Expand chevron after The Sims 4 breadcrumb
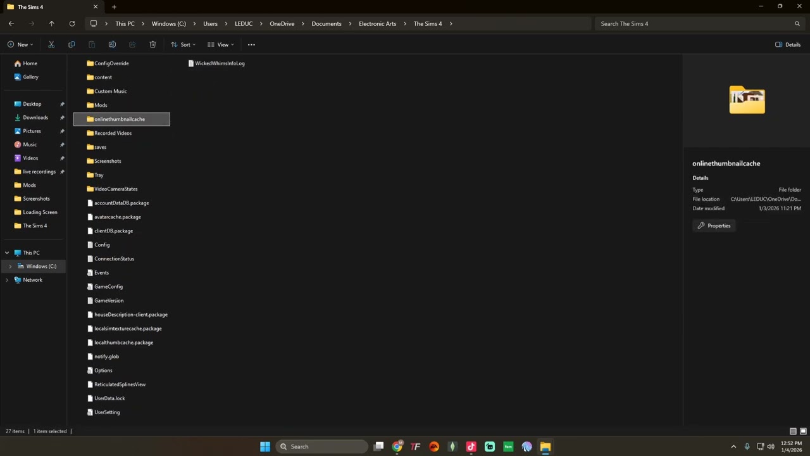Viewport: 810px width, 456px height. click(451, 23)
